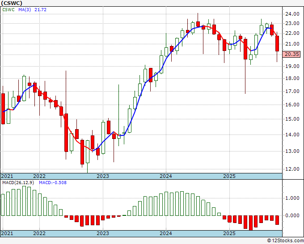Image resolution: width=304 pixels, height=244 pixels.
Task: Click 2022 on the MACD time axis
Action: 39,233
